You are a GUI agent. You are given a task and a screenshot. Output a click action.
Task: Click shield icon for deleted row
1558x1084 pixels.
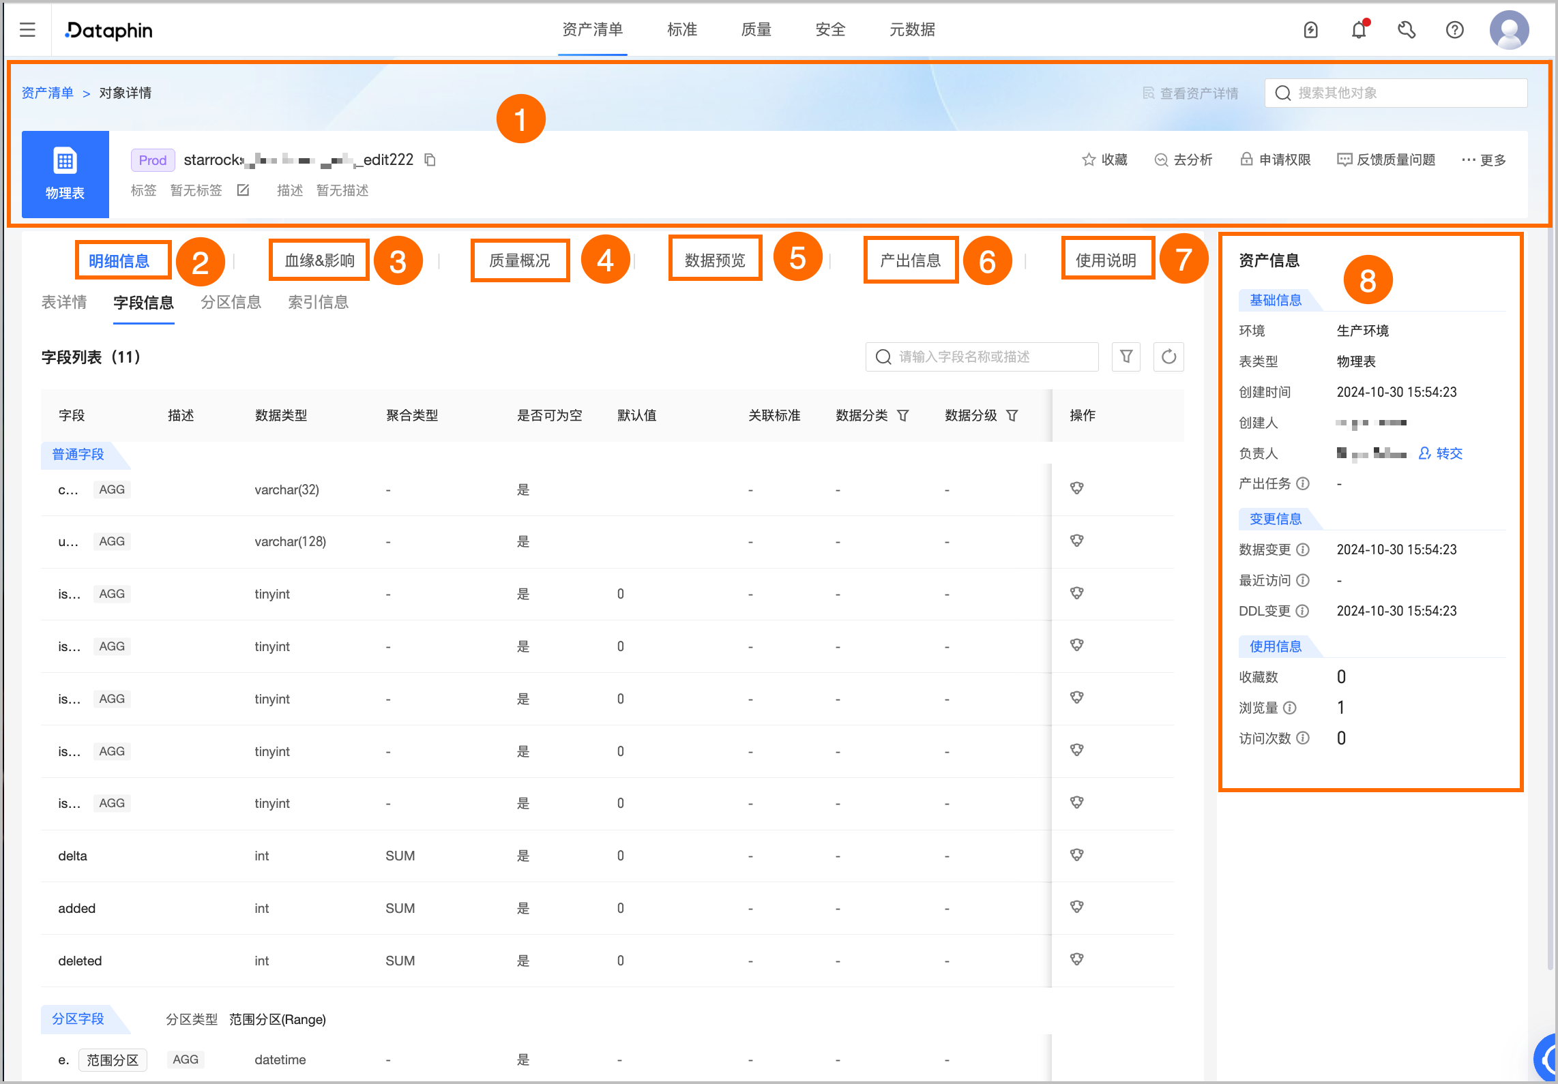[x=1076, y=960]
